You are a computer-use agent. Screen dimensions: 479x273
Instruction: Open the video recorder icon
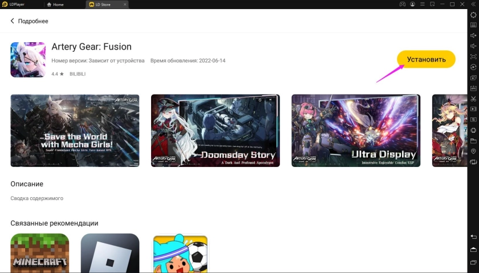pyautogui.click(x=473, y=109)
